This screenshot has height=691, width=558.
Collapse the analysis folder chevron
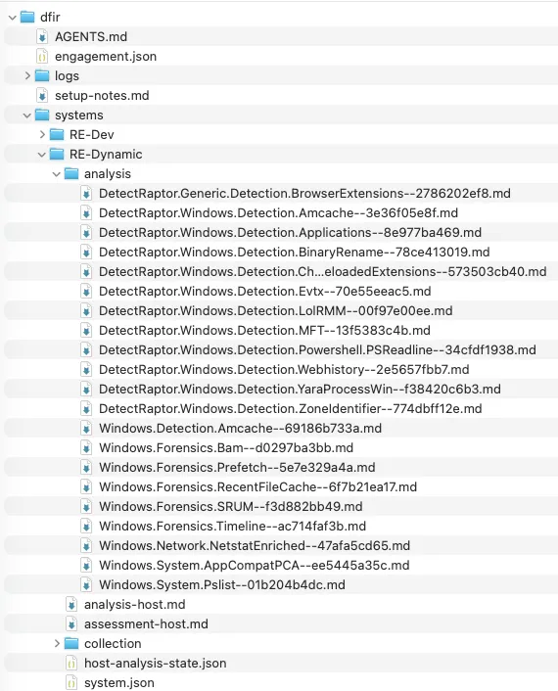coord(57,174)
